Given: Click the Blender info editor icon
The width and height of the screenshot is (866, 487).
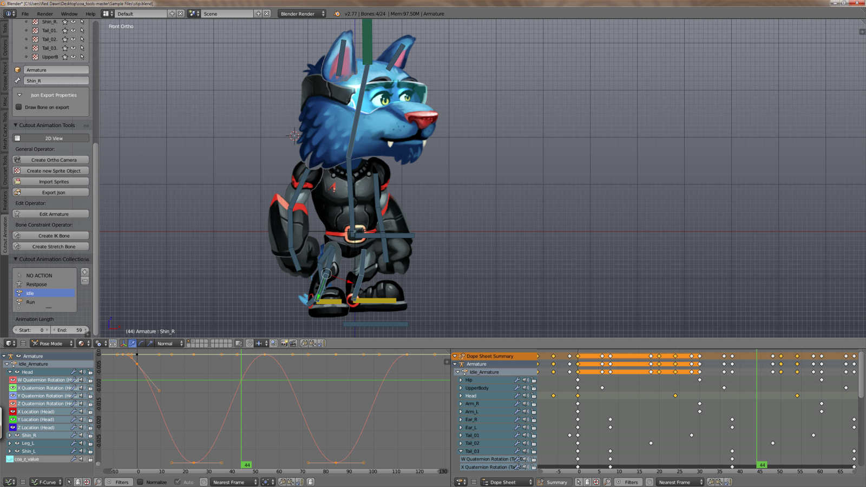Looking at the screenshot, I should 10,14.
